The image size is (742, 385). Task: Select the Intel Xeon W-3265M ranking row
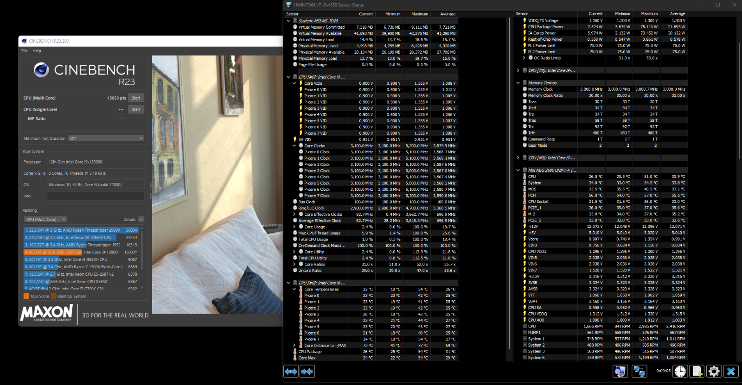click(x=81, y=238)
